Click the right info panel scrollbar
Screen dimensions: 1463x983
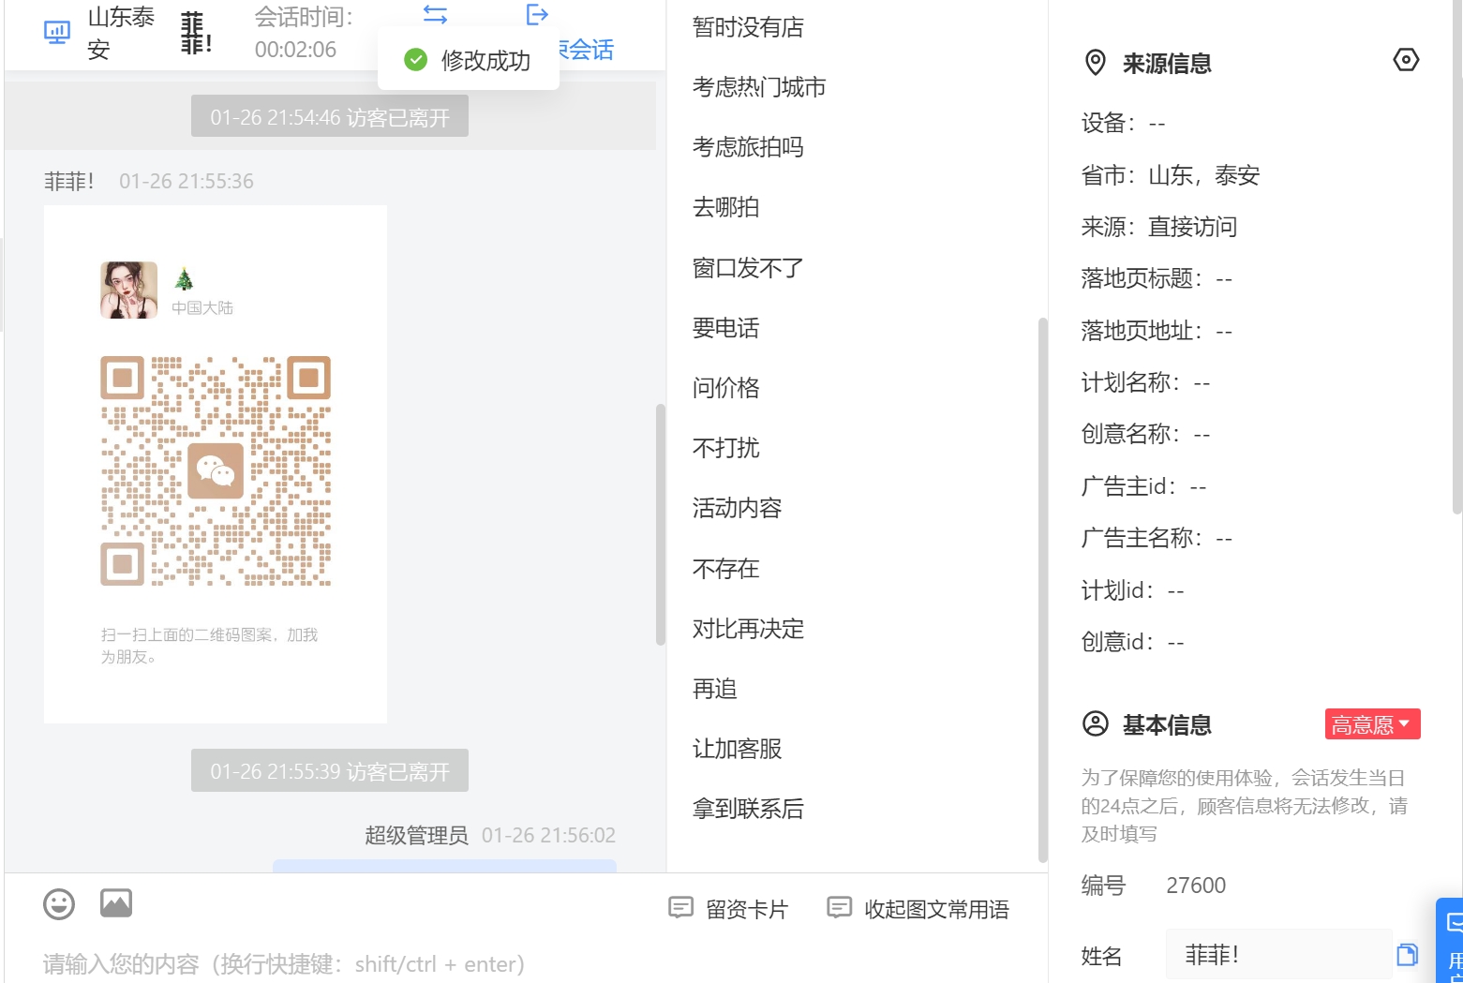[1457, 258]
